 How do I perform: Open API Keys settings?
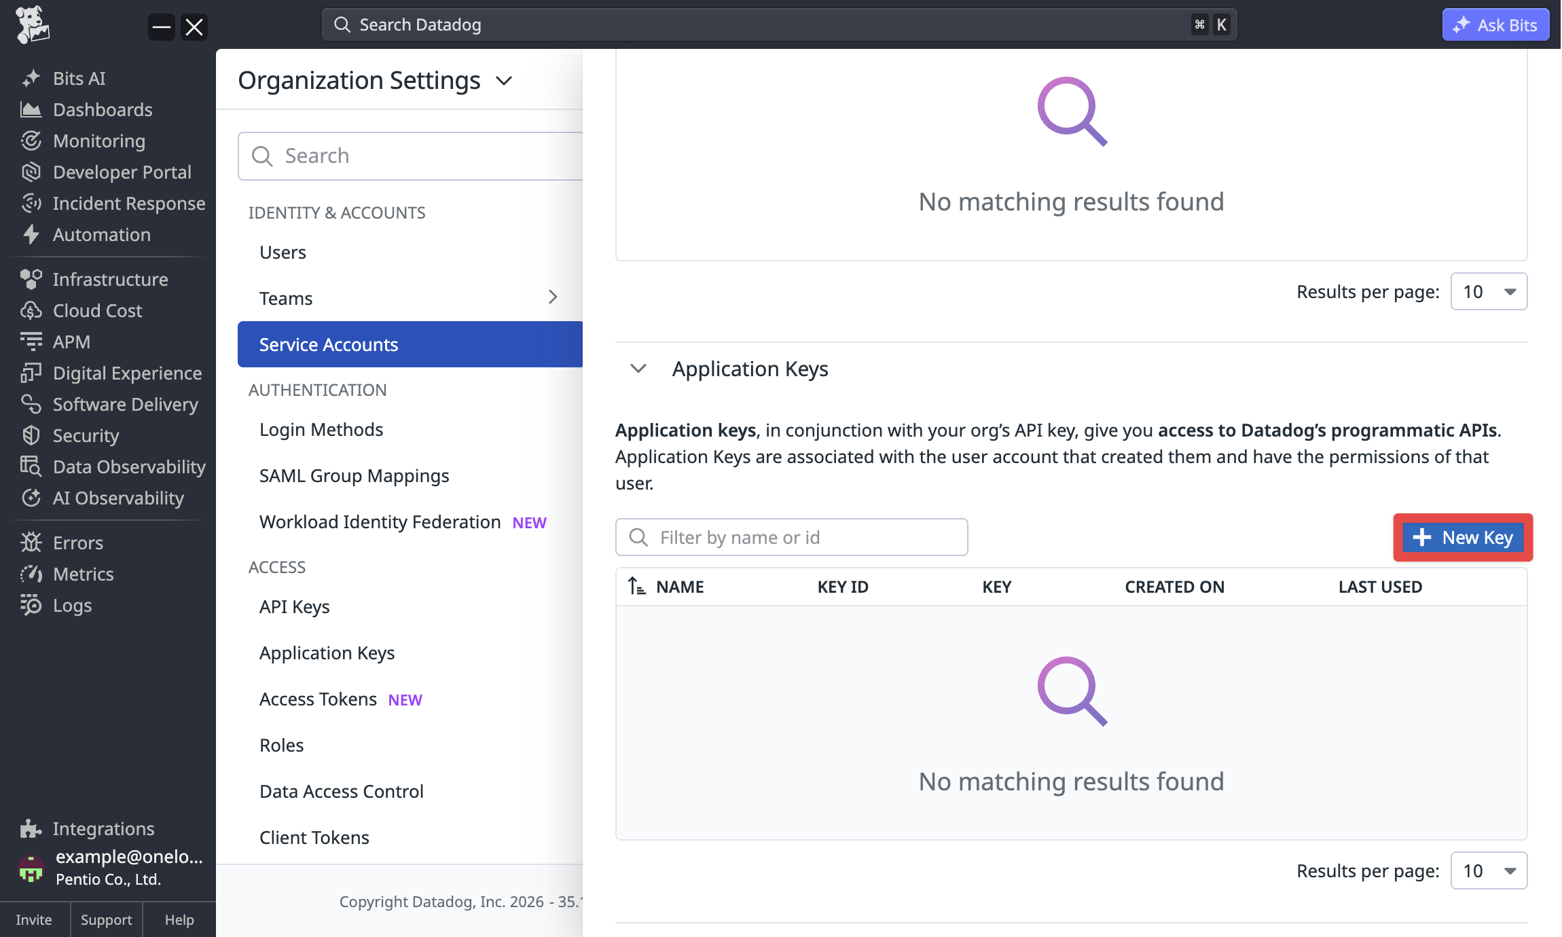pyautogui.click(x=295, y=606)
